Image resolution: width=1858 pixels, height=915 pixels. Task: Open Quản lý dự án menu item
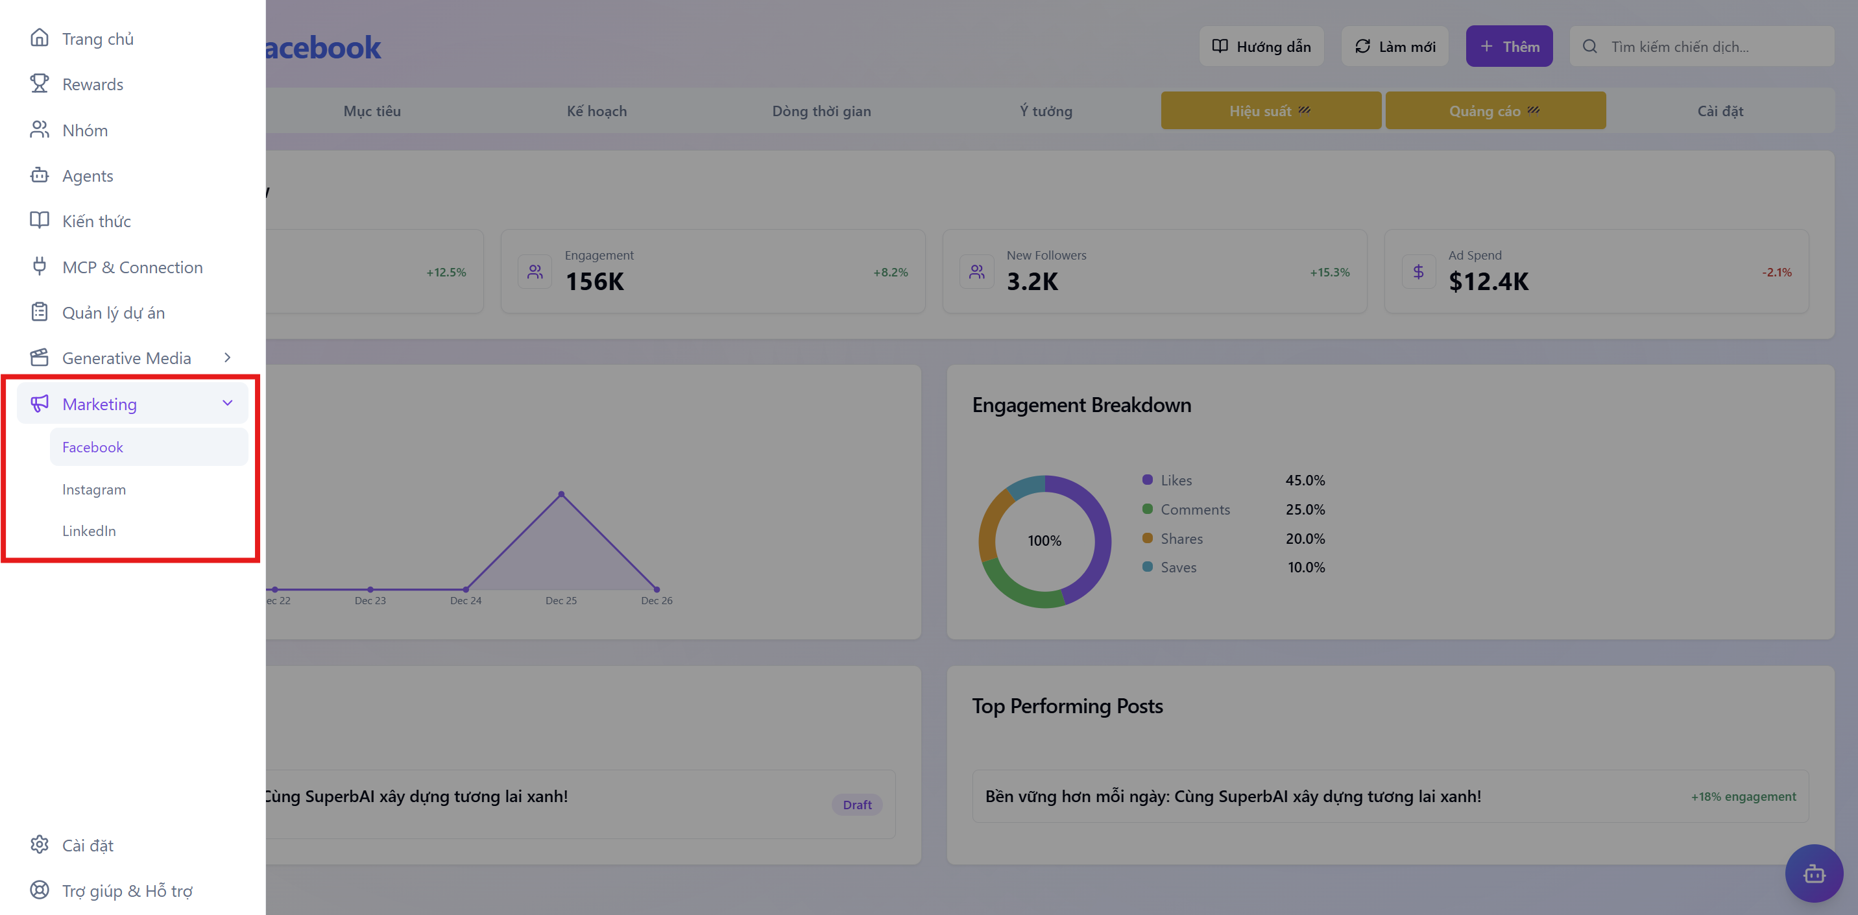[133, 311]
